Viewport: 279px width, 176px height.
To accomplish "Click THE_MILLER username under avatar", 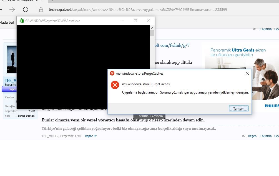I will coord(11,80).
